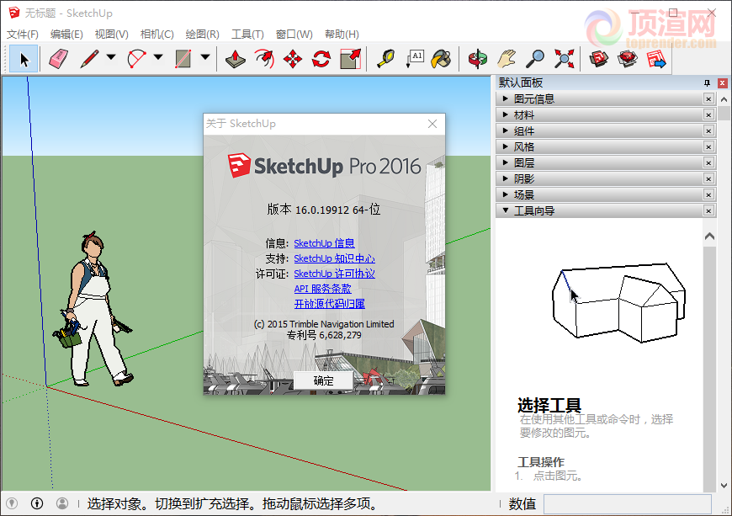
Task: Select the Rotate tool
Action: tap(321, 59)
